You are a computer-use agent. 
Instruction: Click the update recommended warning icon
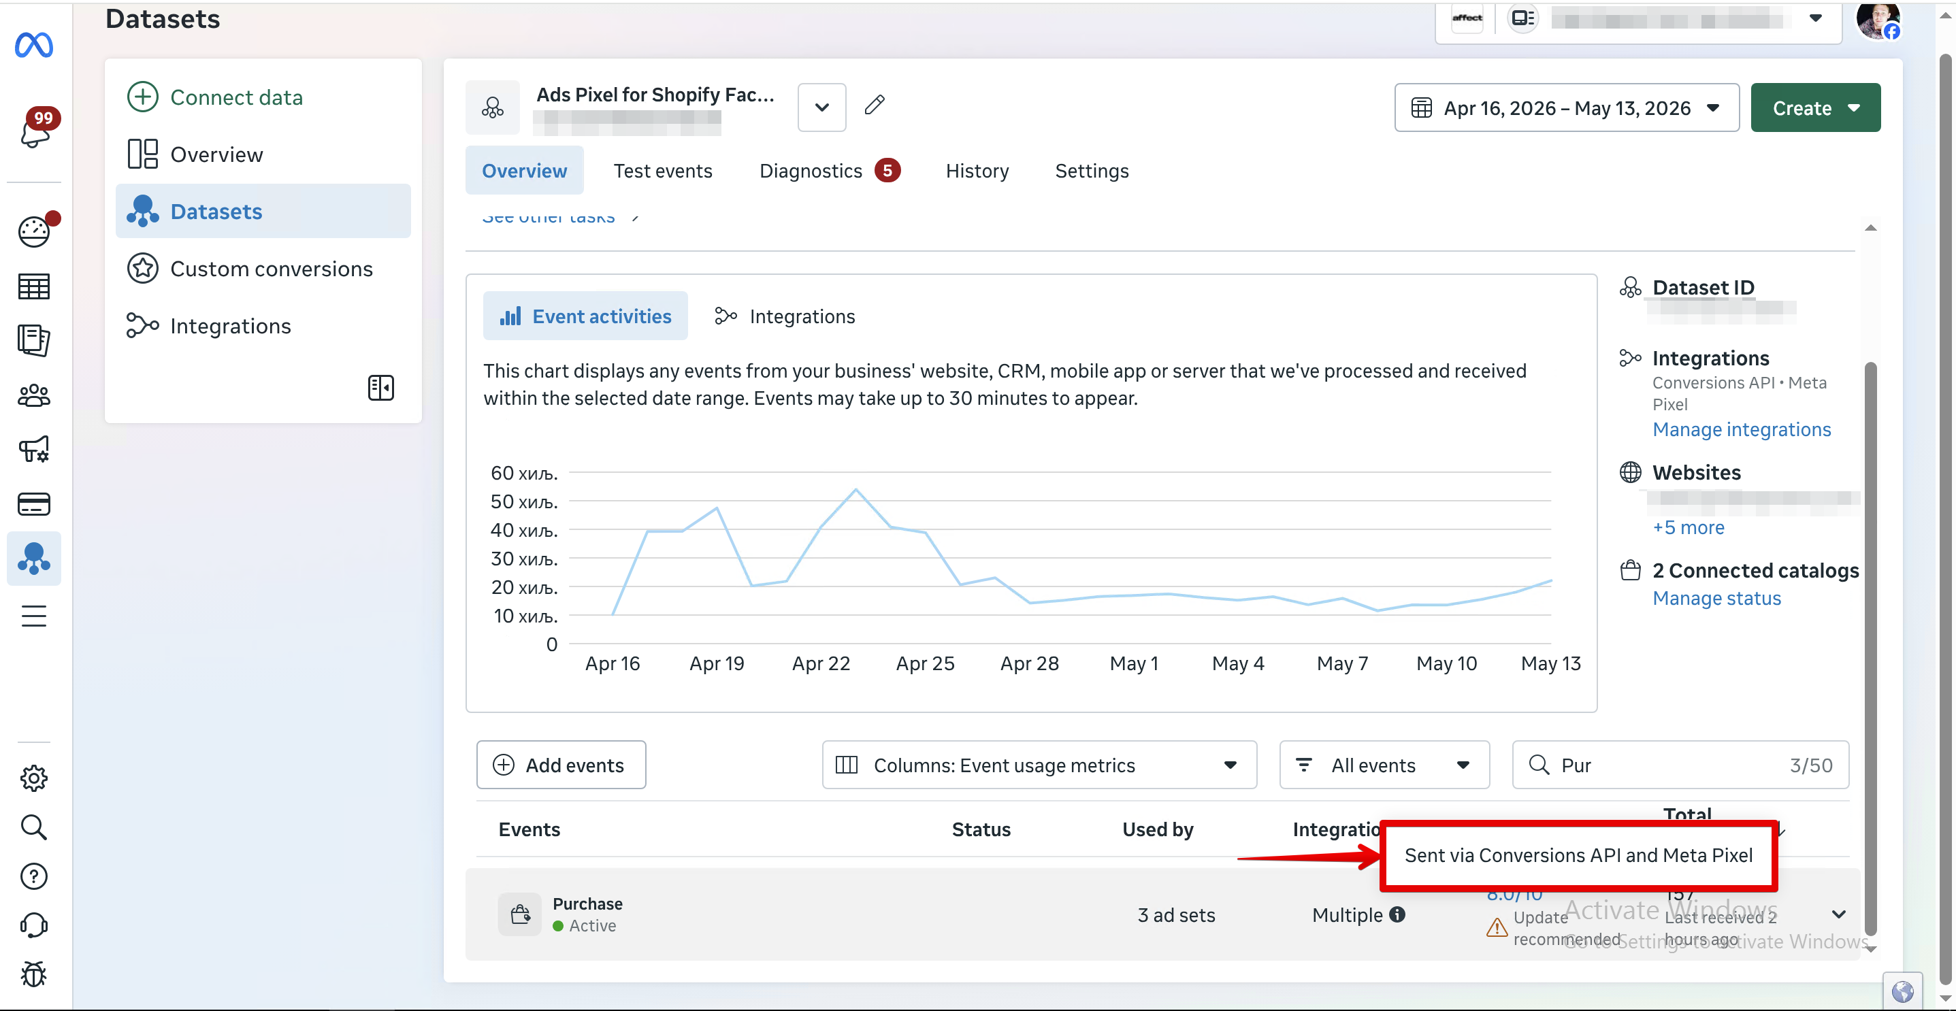click(x=1497, y=927)
